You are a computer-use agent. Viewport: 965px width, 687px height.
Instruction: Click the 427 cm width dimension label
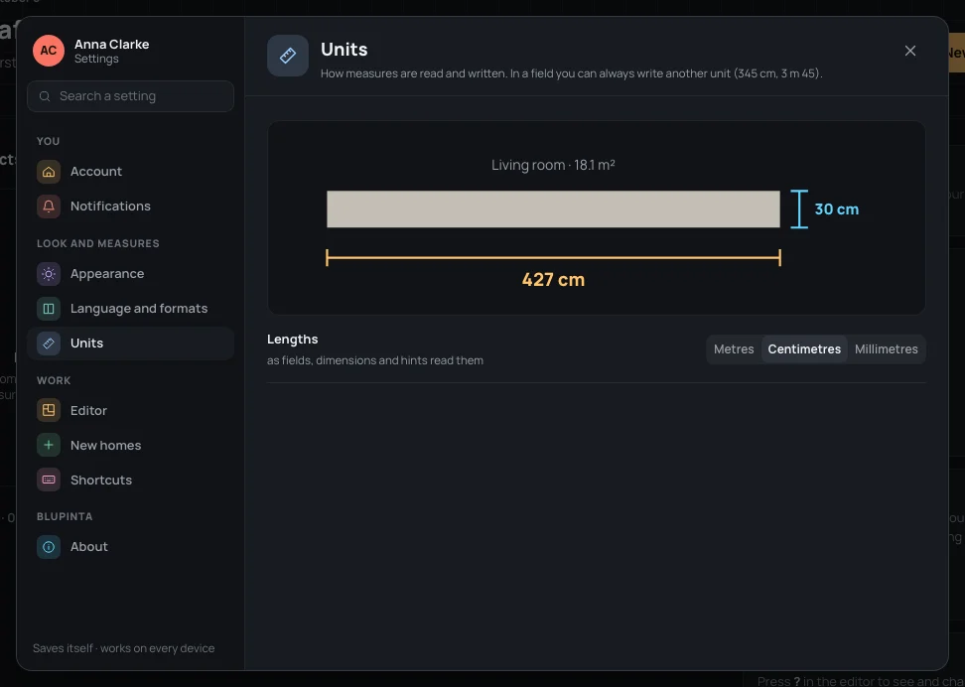point(553,280)
